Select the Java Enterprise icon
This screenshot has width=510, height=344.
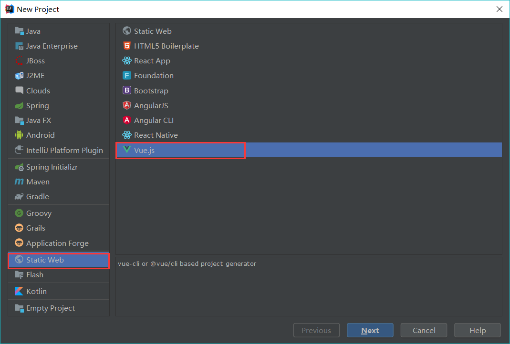[19, 46]
